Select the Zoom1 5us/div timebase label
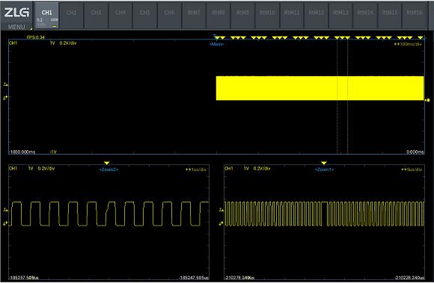The height and width of the screenshot is (283, 434). (x=412, y=170)
